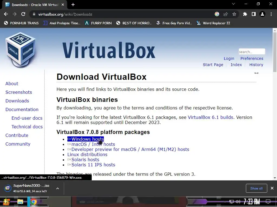Click the 7:23 AM taskbar clock
This screenshot has height=207, width=277.
point(252,202)
